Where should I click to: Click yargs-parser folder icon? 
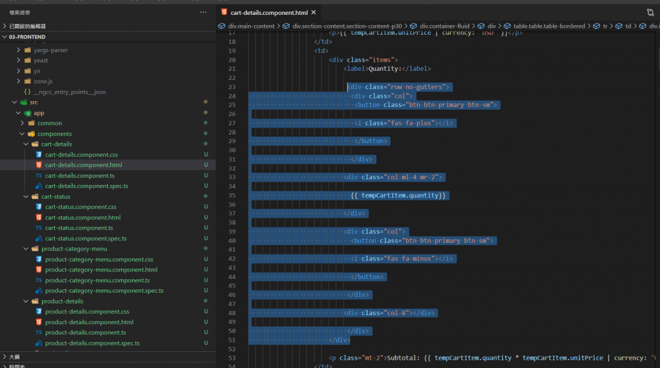tap(28, 50)
